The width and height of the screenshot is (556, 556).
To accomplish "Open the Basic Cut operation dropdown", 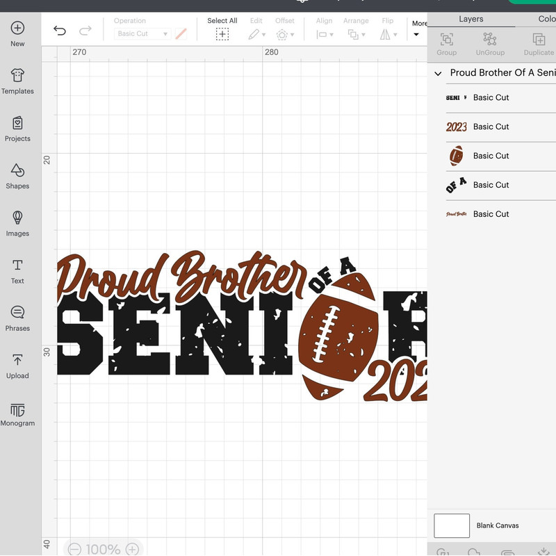I will tap(142, 33).
